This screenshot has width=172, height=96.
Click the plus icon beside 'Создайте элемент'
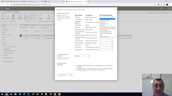[x=20, y=25]
